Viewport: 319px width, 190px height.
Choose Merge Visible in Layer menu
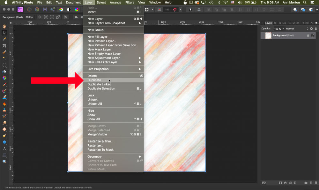pos(97,134)
